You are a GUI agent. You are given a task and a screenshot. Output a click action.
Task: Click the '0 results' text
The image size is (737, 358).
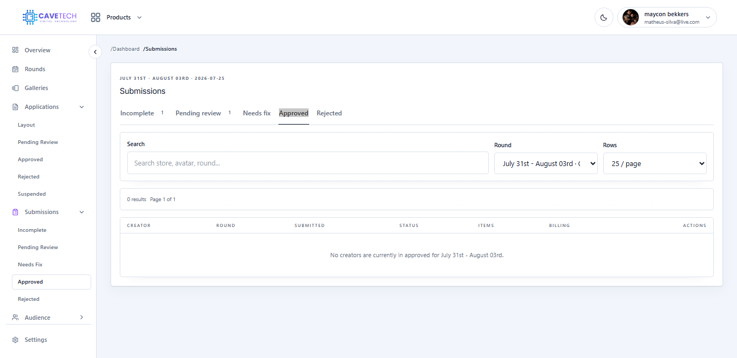tap(137, 199)
